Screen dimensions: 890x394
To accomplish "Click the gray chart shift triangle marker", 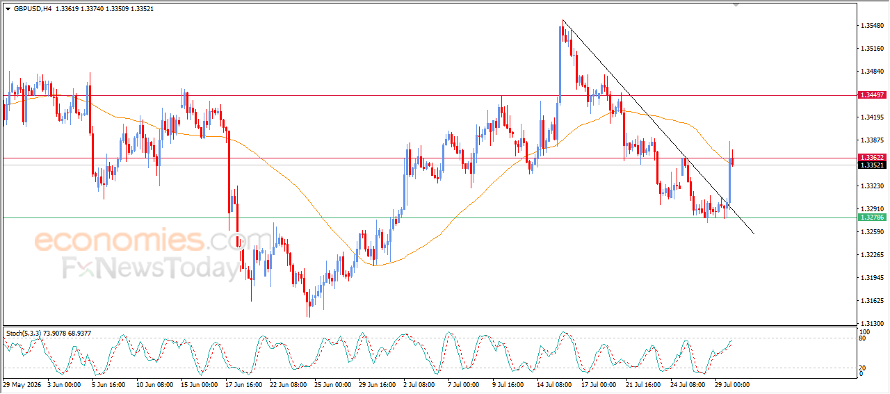I will click(x=737, y=5).
